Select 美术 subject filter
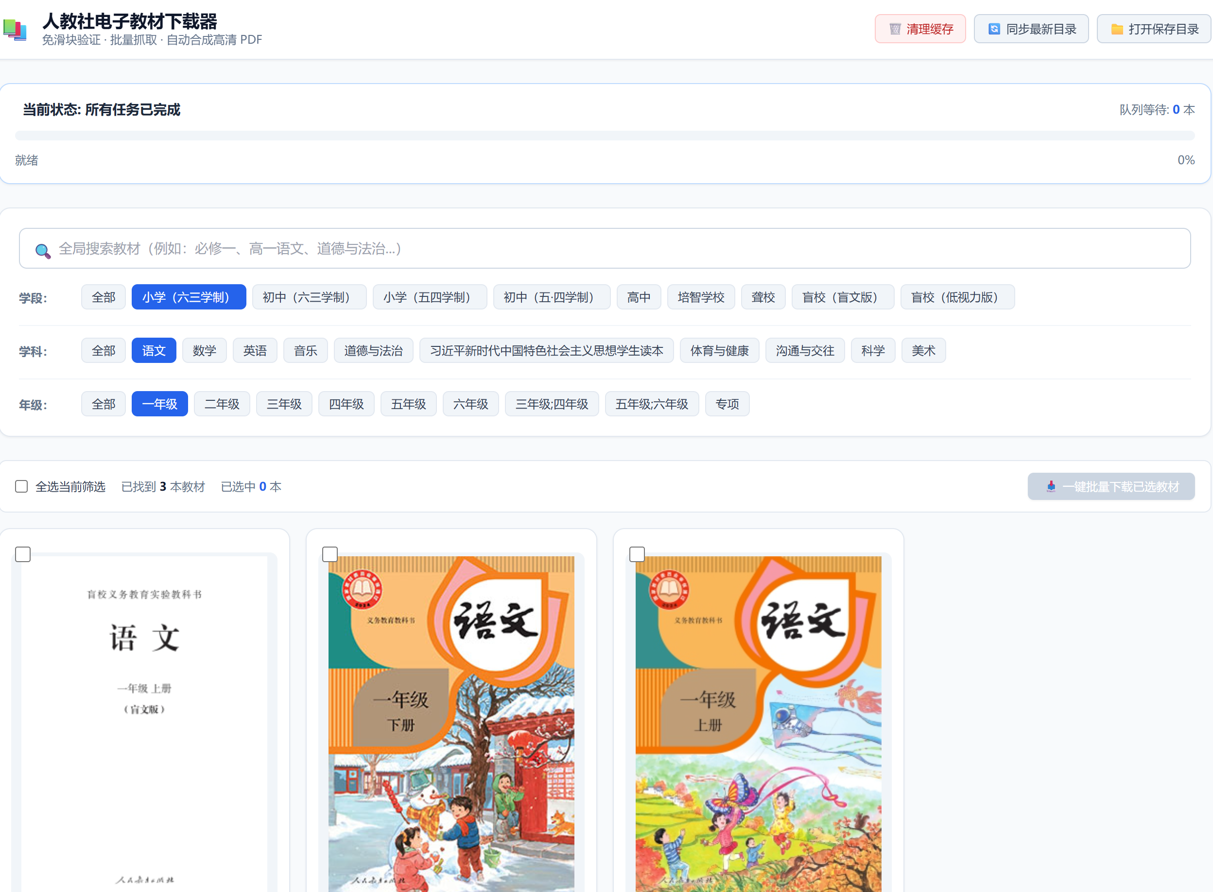 coord(923,350)
